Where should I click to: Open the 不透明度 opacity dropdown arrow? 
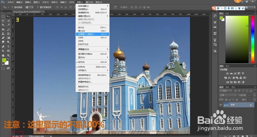tap(254, 95)
